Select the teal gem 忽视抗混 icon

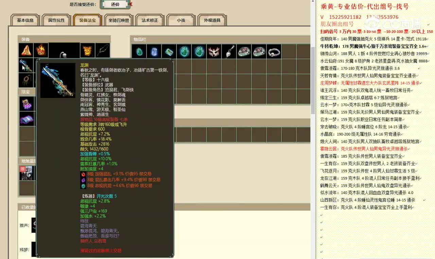83,186
